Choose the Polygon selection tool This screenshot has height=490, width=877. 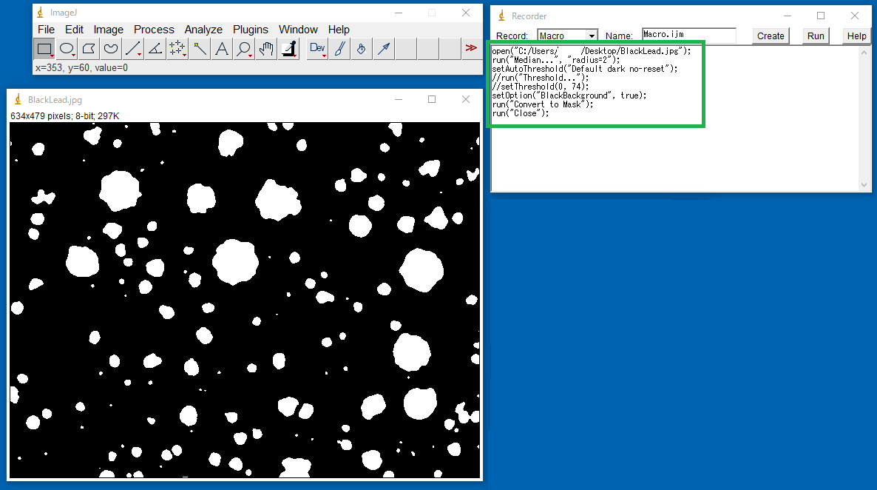[89, 49]
